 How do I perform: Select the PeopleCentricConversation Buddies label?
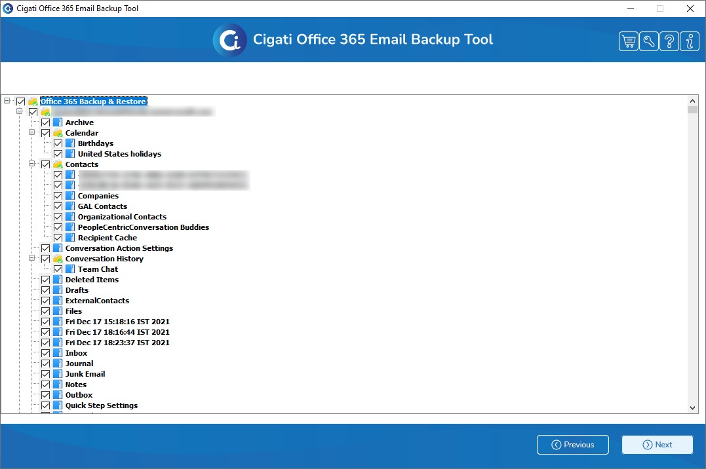(144, 227)
